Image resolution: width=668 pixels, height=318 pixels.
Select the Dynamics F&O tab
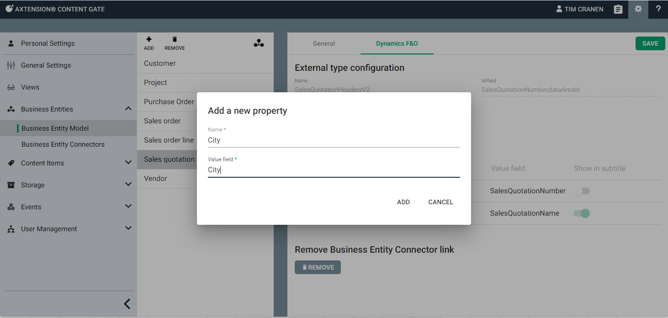click(397, 44)
